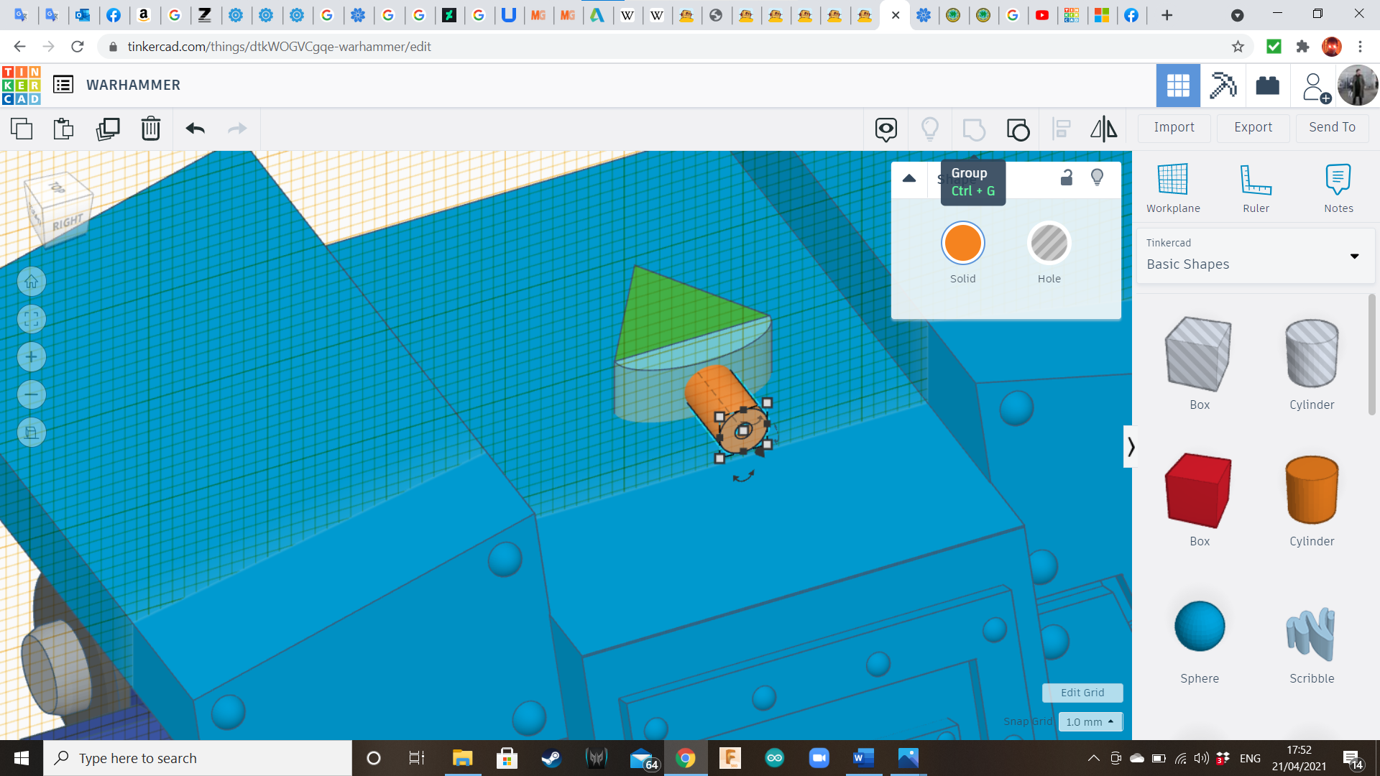Collapse the shape inspector panel arrow

click(x=909, y=178)
